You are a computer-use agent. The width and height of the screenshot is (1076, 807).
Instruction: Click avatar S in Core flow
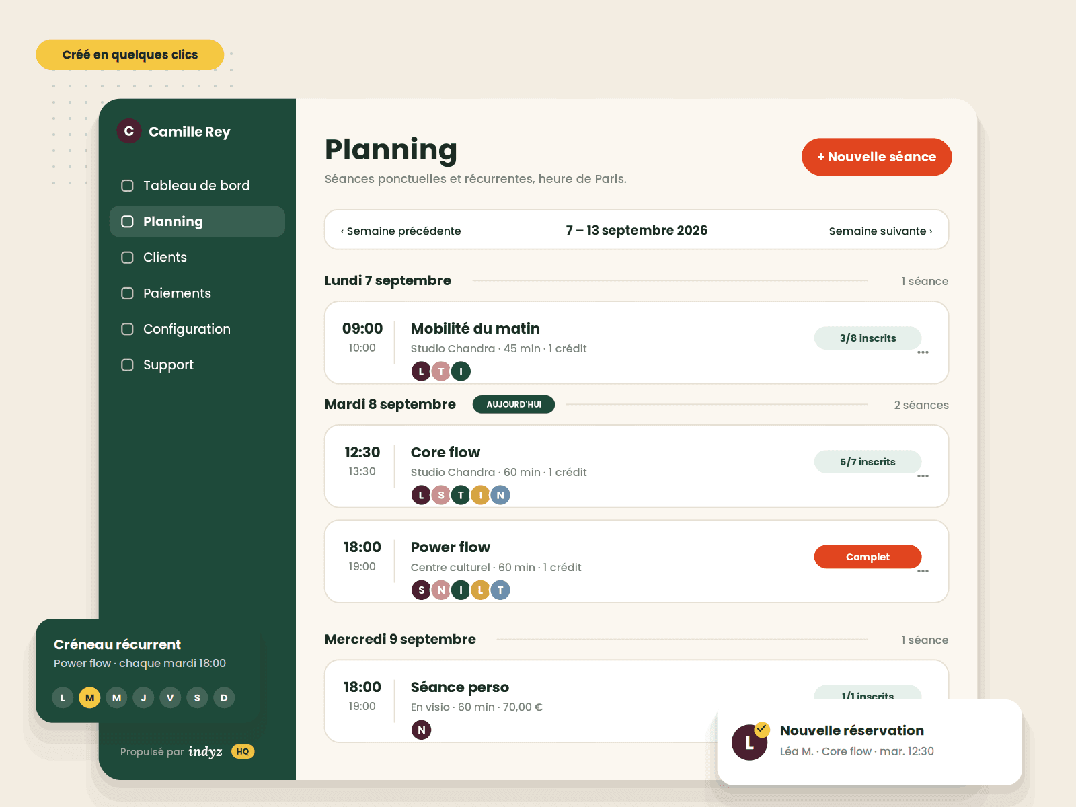click(441, 495)
